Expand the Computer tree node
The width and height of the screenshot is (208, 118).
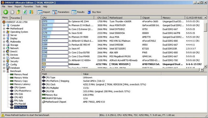(x=4, y=25)
